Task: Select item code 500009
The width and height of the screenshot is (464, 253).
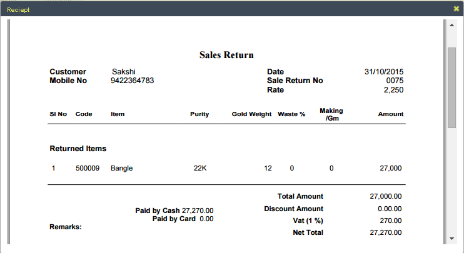Action: point(87,168)
